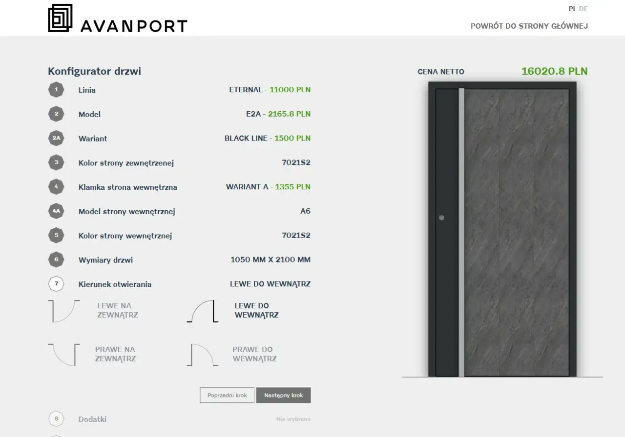Click the door lock cylinder in preview
The image size is (625, 437).
tap(441, 218)
